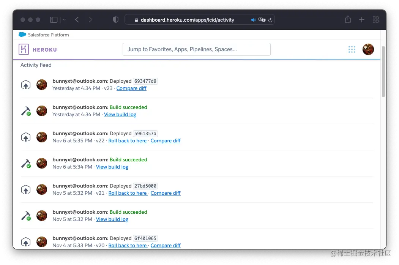The image size is (399, 265).
Task: Open a new tab with the plus icon
Action: click(361, 19)
